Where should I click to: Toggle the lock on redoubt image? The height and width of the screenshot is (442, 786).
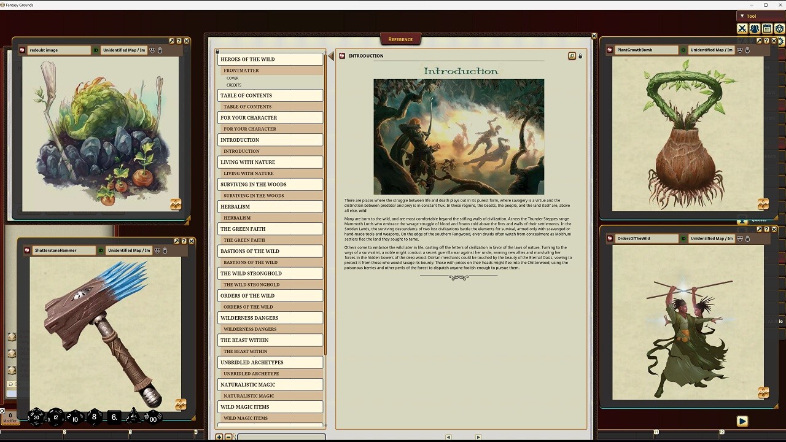(160, 50)
